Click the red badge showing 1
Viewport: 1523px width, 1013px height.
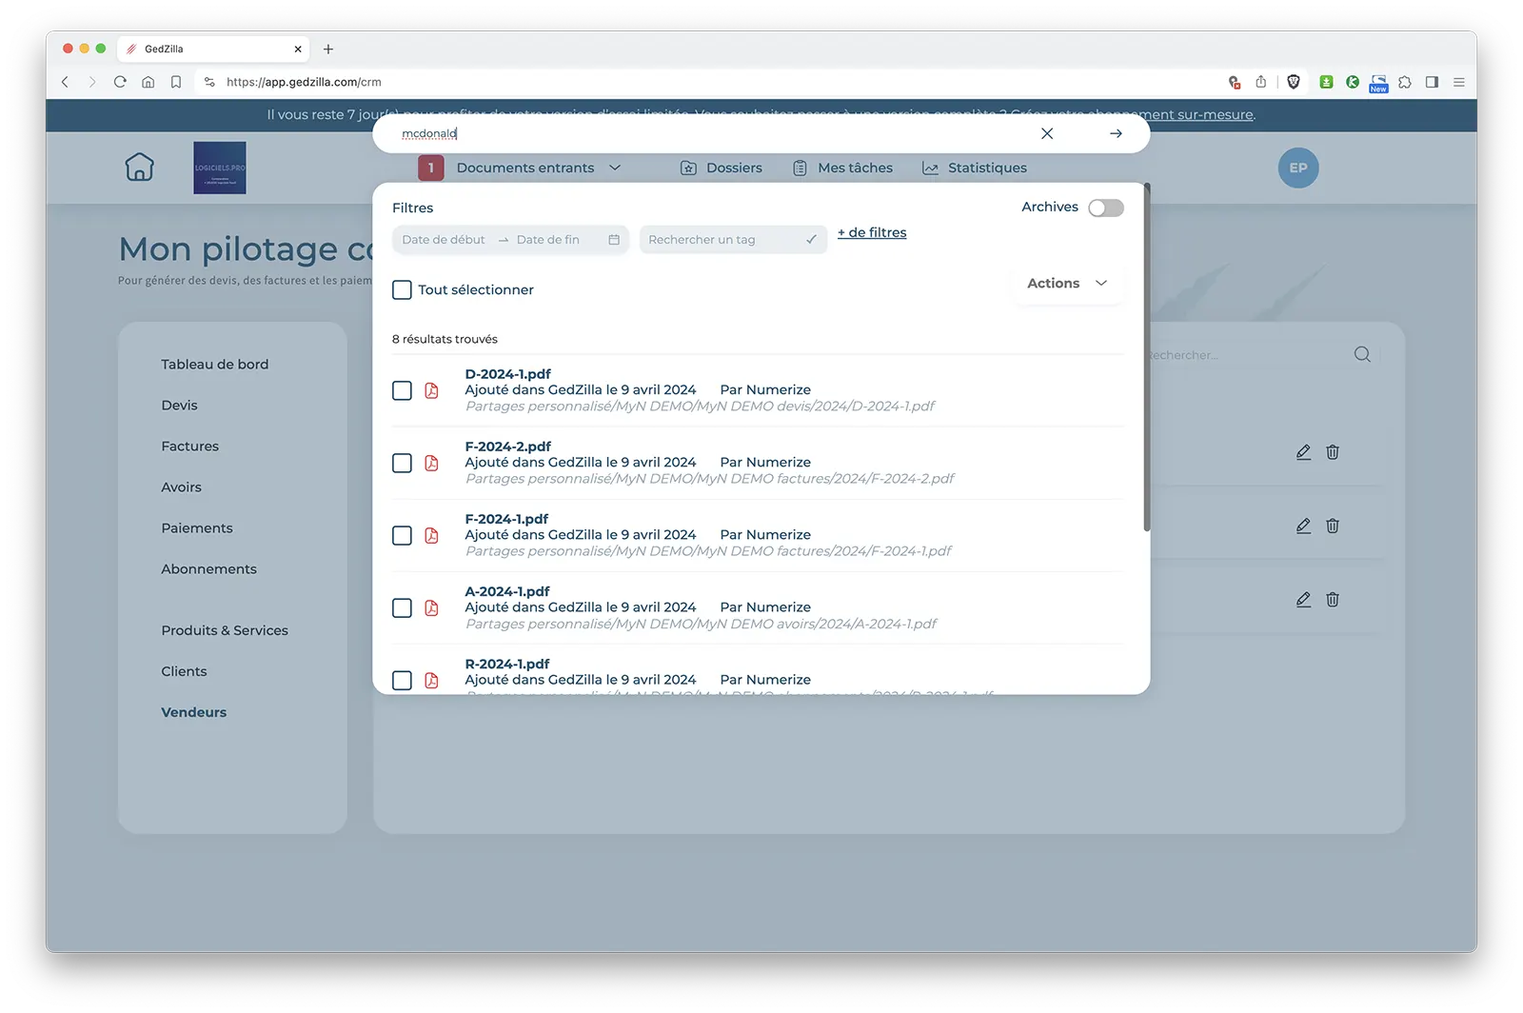coord(431,168)
